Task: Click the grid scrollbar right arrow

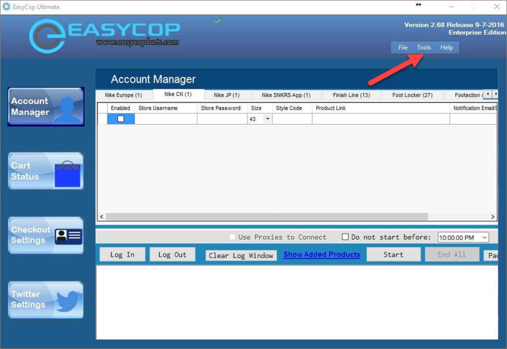Action: (x=493, y=217)
